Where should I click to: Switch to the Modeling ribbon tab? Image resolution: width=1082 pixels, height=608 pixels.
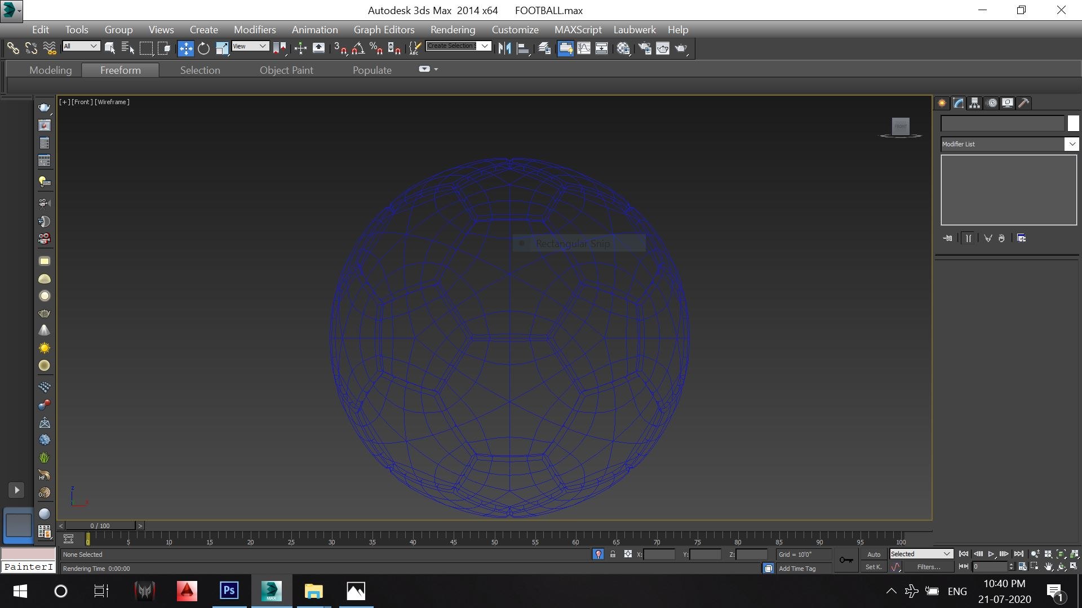click(x=51, y=70)
